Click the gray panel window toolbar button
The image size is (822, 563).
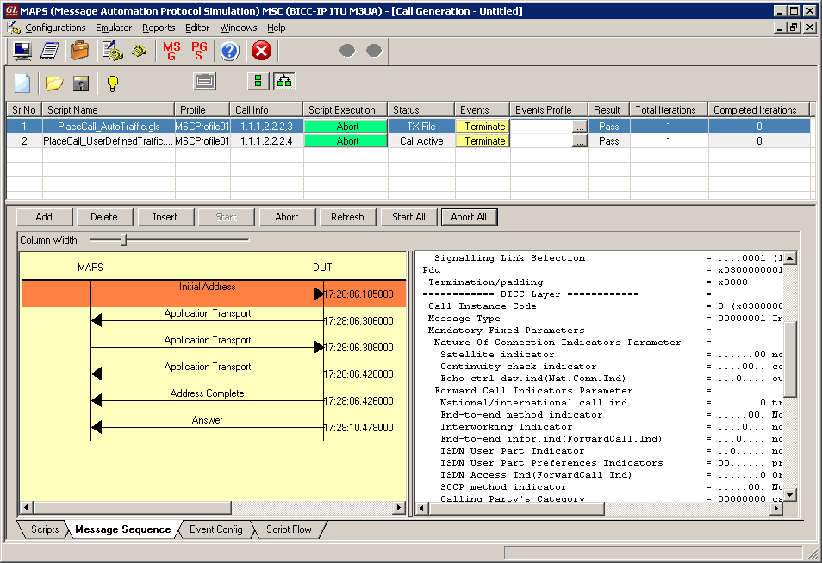204,81
